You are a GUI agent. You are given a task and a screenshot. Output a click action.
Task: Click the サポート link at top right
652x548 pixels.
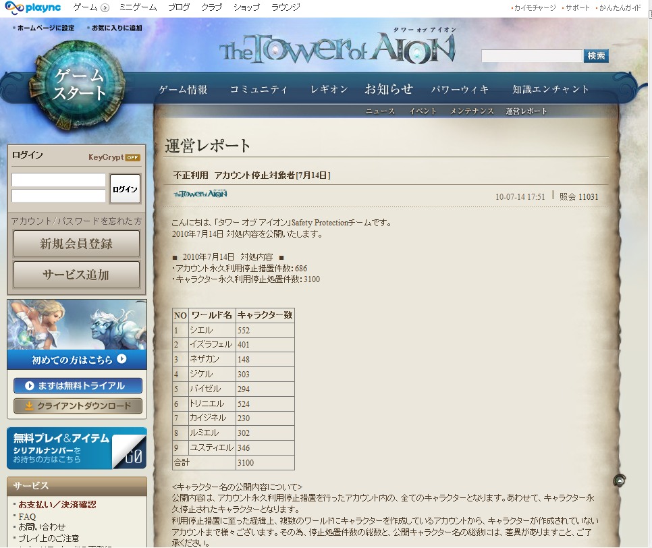pos(577,8)
